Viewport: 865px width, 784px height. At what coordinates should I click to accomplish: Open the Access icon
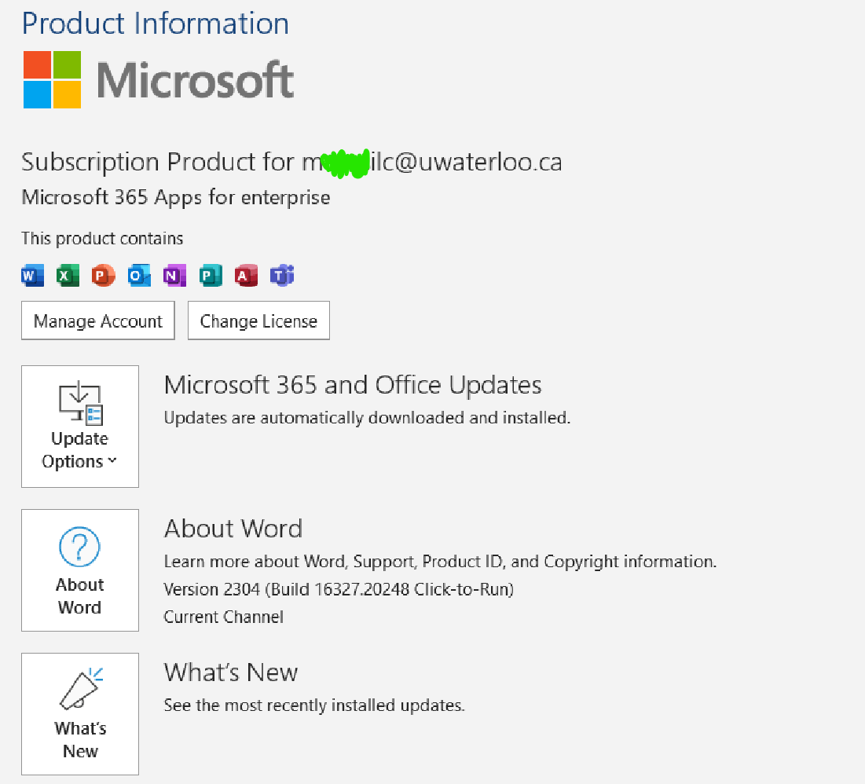tap(246, 276)
